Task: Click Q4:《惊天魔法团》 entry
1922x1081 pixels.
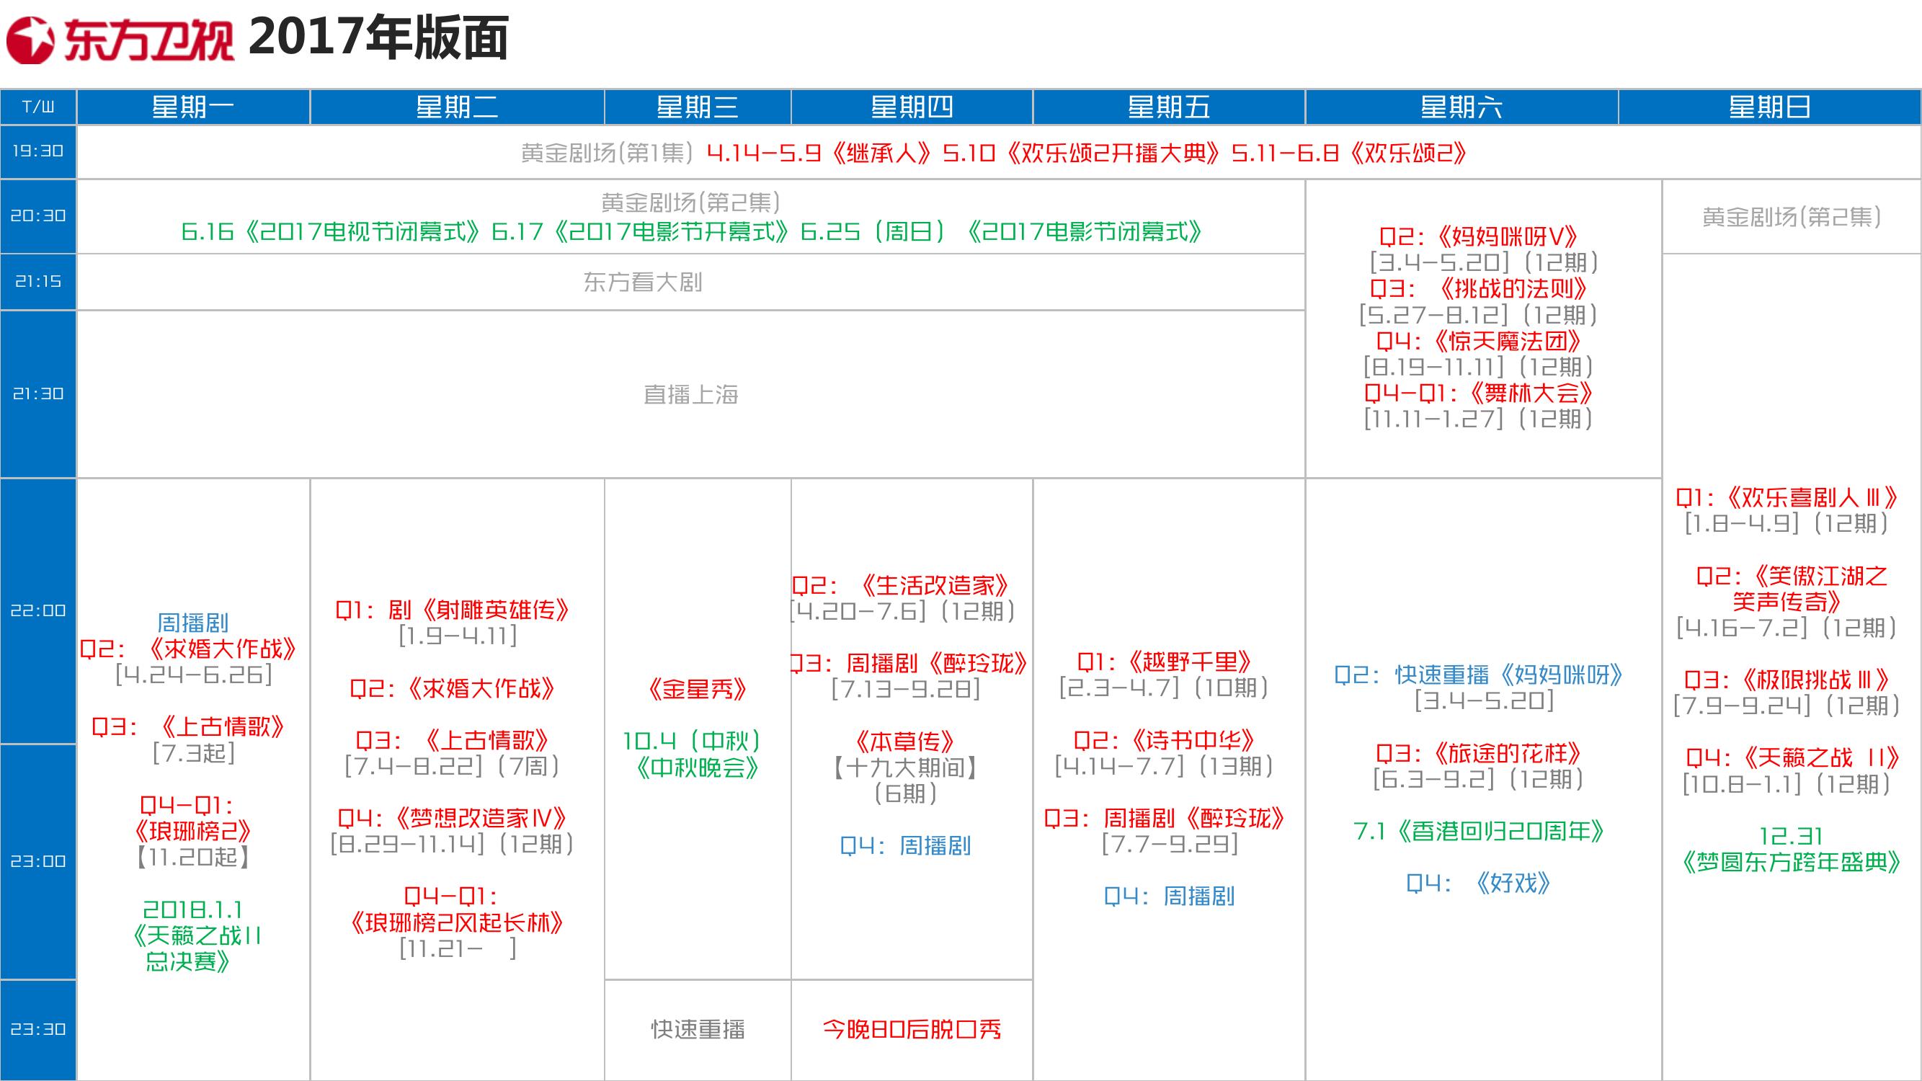Action: point(1478,341)
